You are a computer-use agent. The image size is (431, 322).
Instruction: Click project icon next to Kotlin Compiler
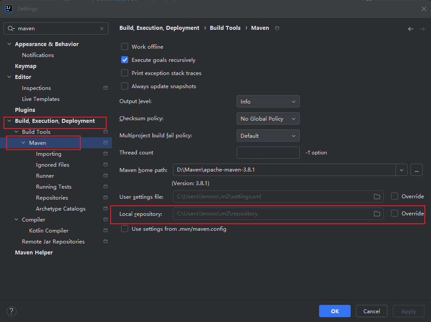pos(105,231)
